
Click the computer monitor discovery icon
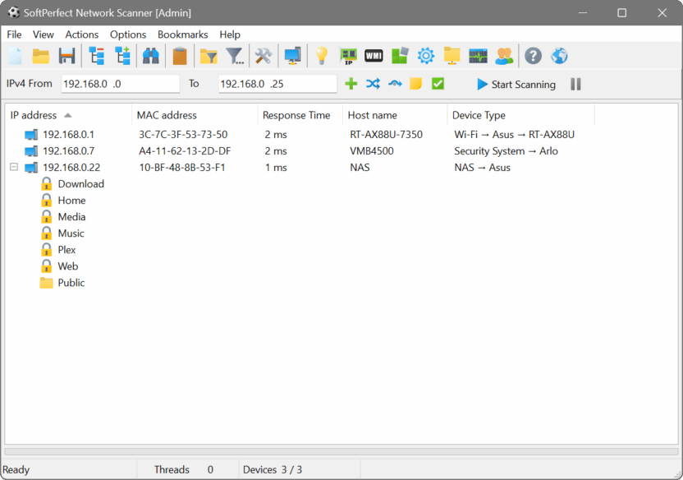coord(293,56)
